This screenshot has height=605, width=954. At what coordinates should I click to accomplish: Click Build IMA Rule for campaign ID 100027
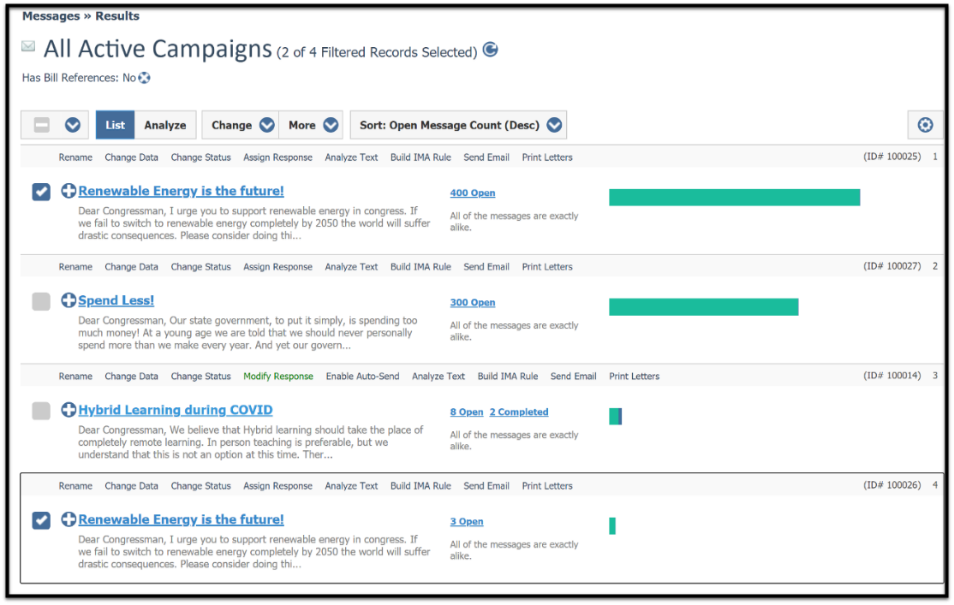421,267
